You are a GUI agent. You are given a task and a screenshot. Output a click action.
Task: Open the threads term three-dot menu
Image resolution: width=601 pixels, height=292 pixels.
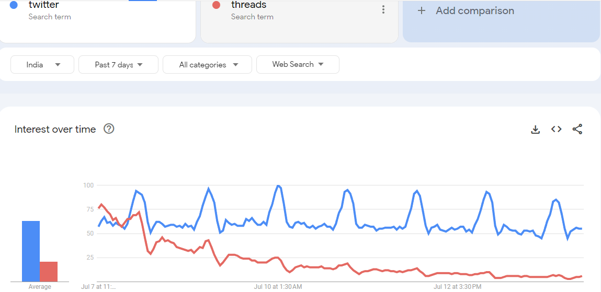point(383,9)
